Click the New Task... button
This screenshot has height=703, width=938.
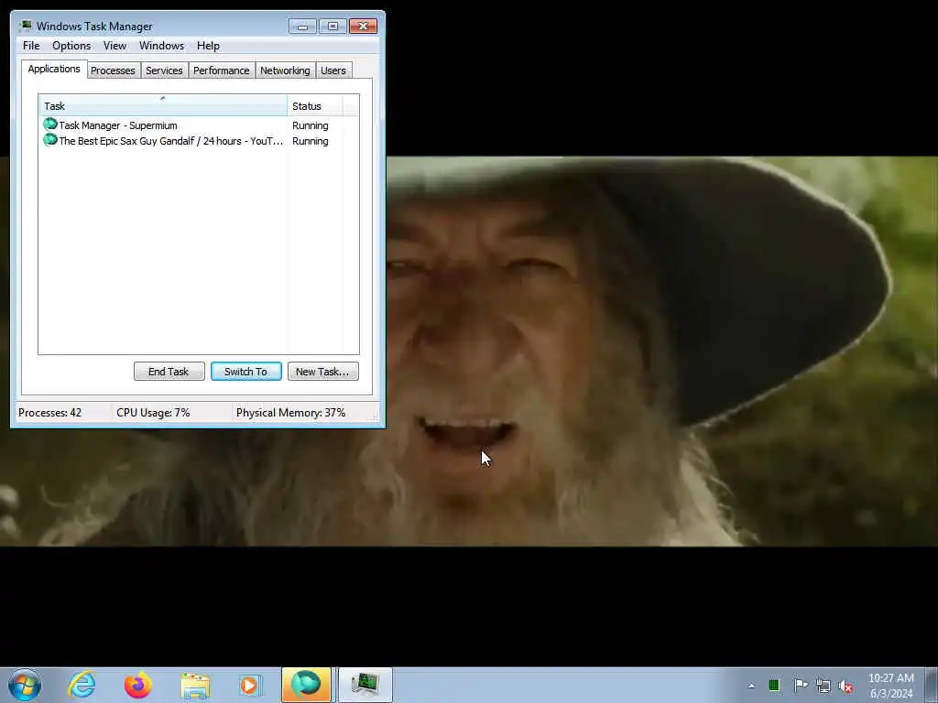tap(322, 372)
